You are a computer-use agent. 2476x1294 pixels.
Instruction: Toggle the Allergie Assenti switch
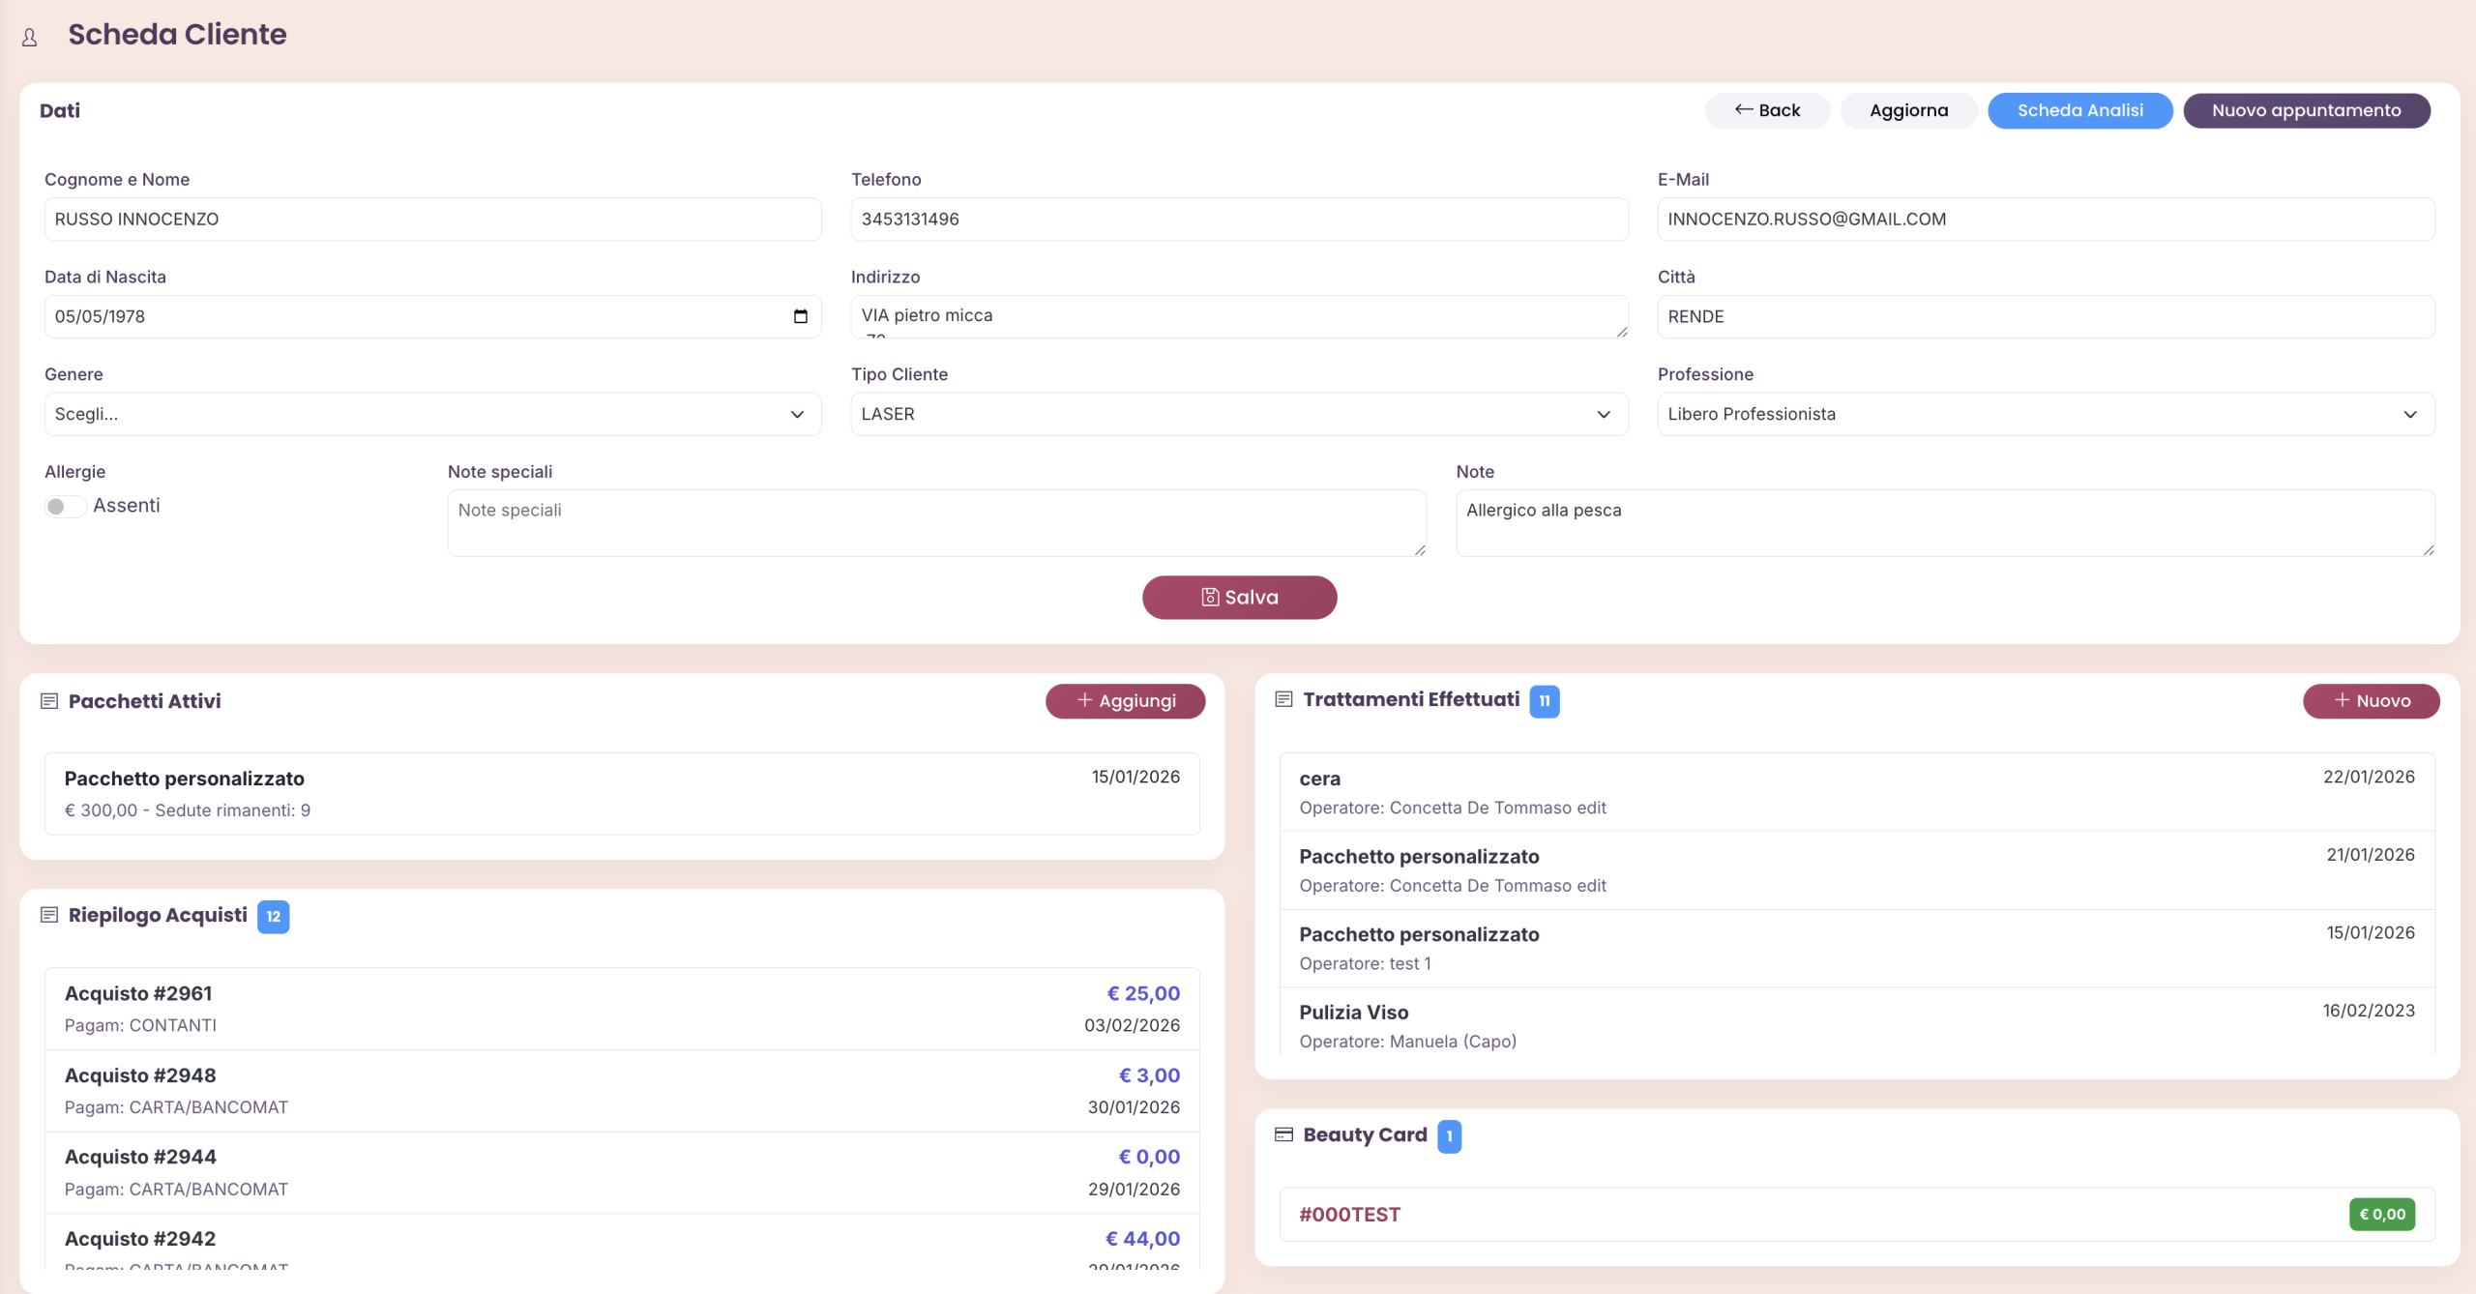click(65, 506)
